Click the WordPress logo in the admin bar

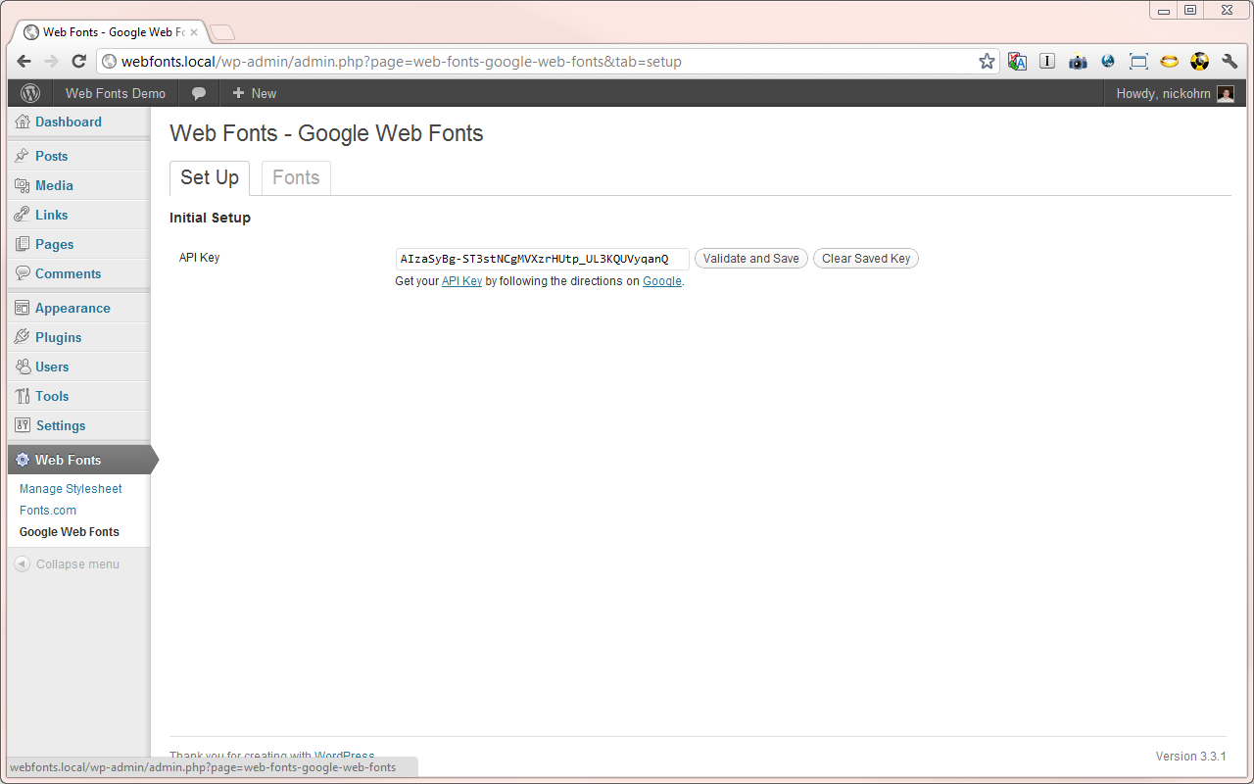pyautogui.click(x=30, y=93)
